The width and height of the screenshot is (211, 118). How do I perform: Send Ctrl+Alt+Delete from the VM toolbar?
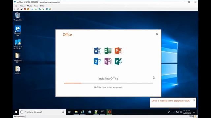15,9
